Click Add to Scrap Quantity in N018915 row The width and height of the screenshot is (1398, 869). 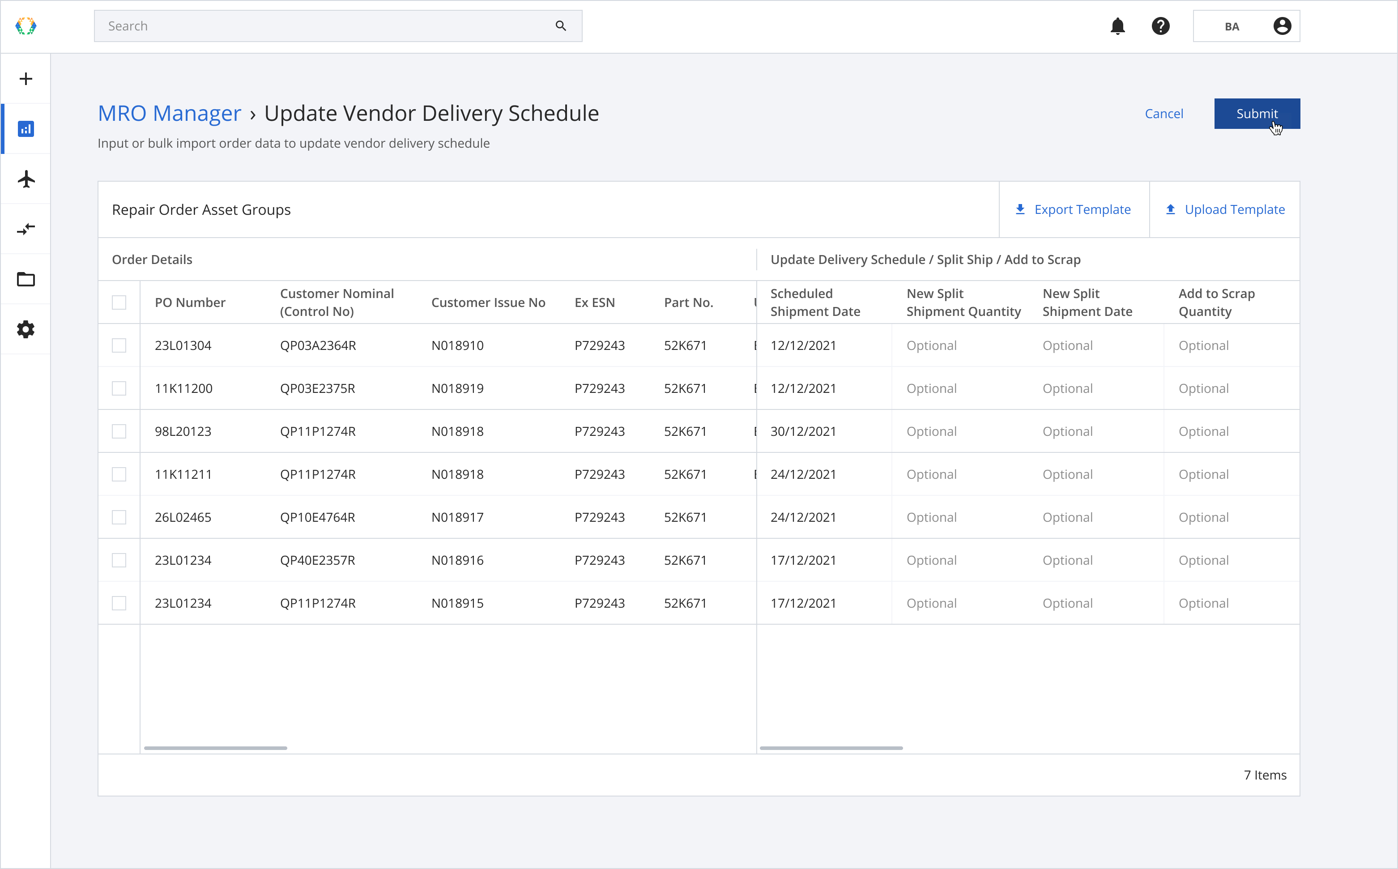pos(1232,604)
